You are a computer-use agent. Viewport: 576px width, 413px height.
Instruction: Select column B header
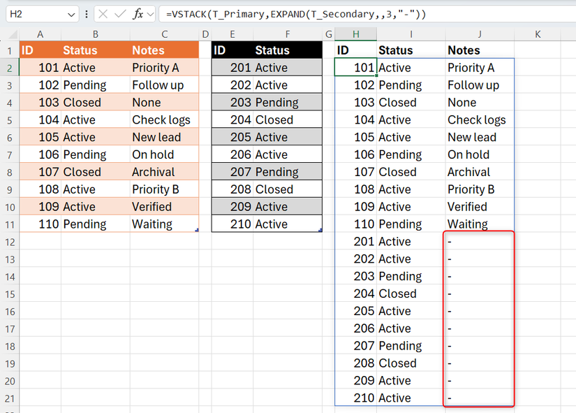(x=95, y=34)
